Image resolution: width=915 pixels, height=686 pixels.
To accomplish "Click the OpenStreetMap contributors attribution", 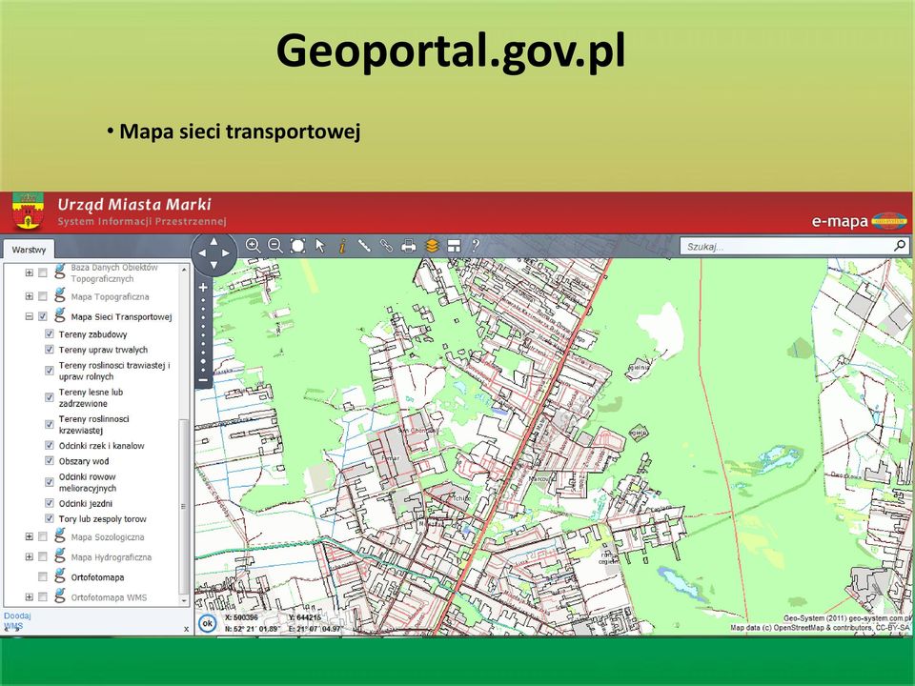I will click(x=820, y=628).
